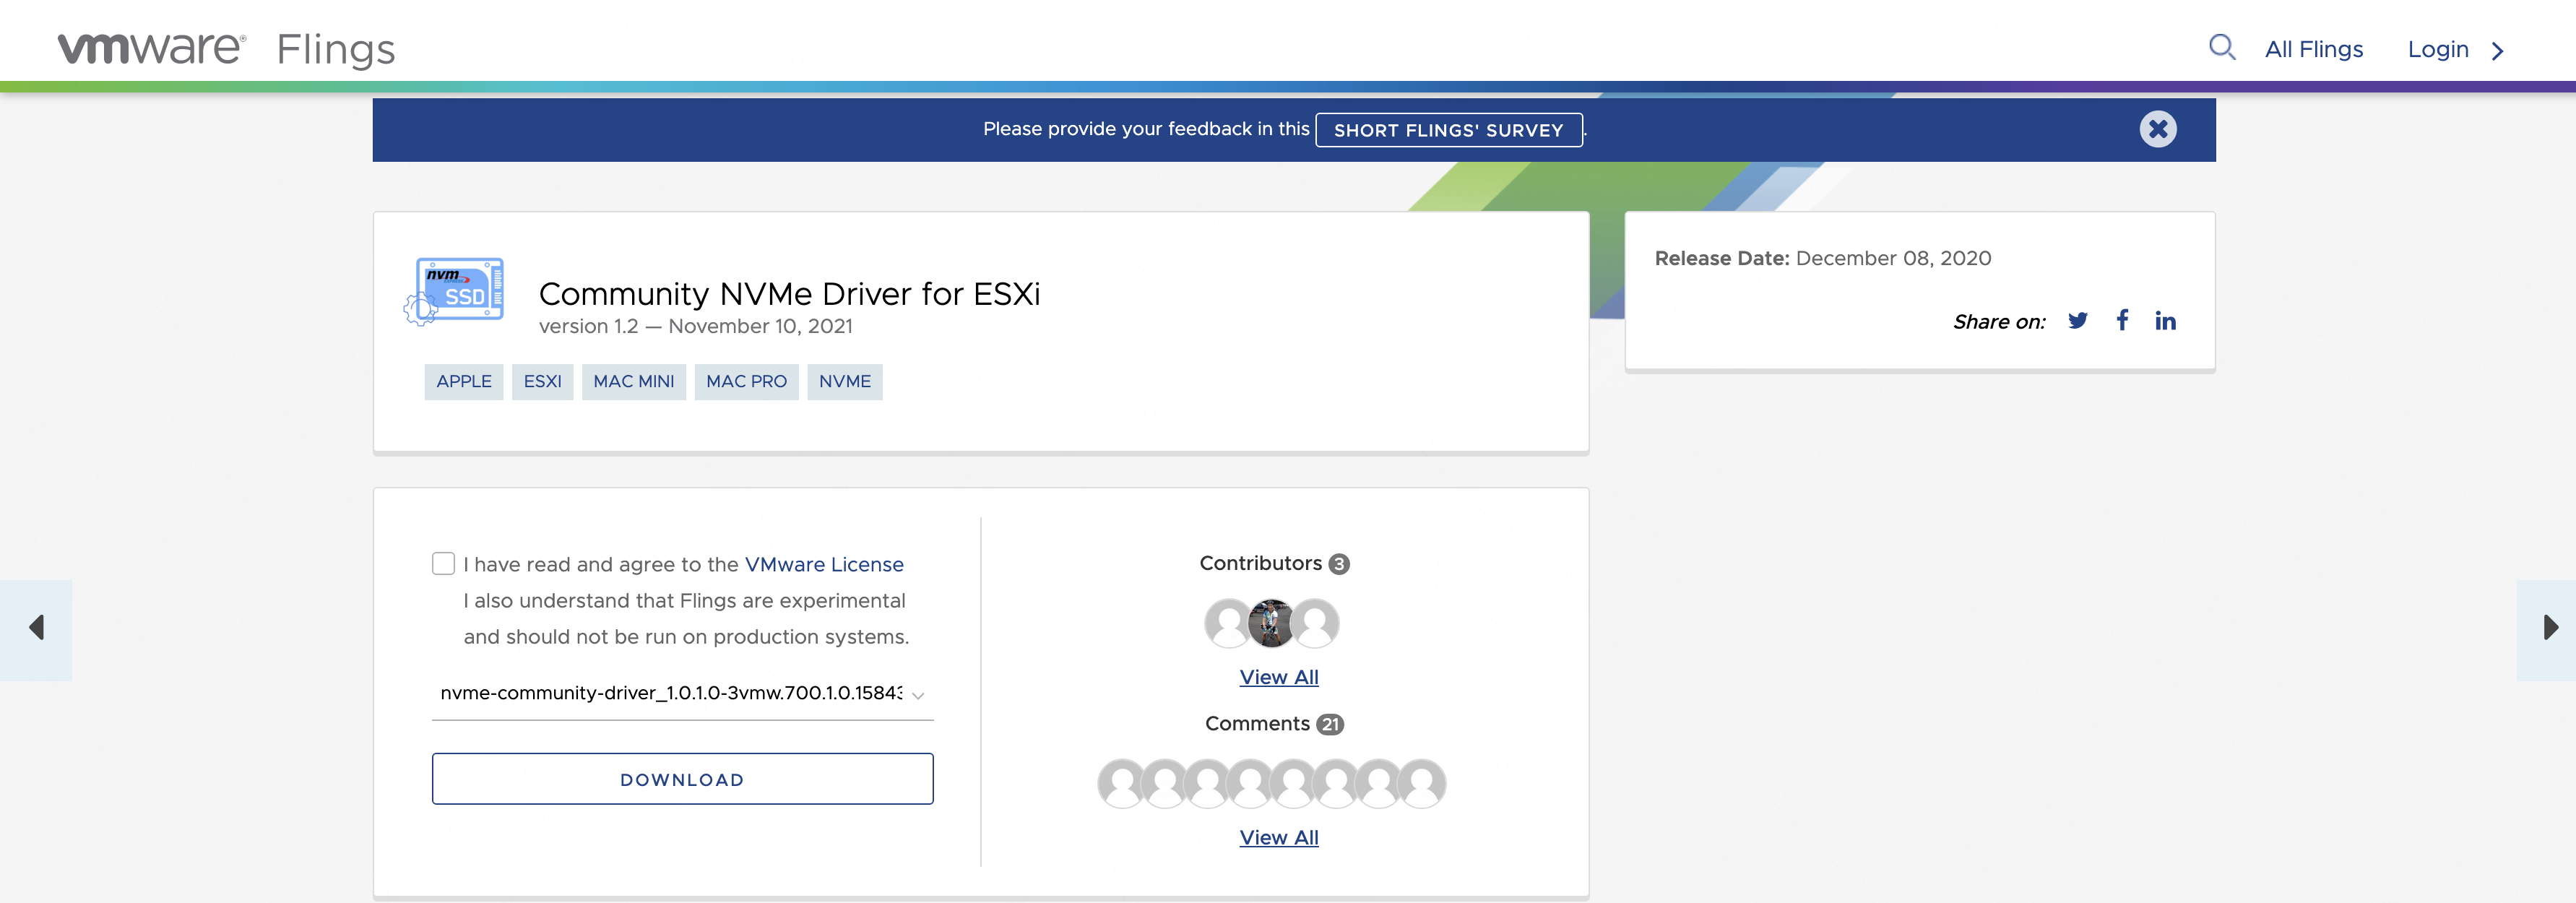Select the NVME tag

pyautogui.click(x=844, y=381)
